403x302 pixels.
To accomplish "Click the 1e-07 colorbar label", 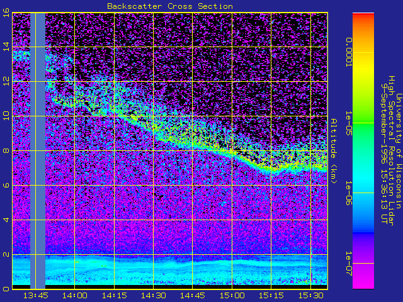I will (349, 264).
